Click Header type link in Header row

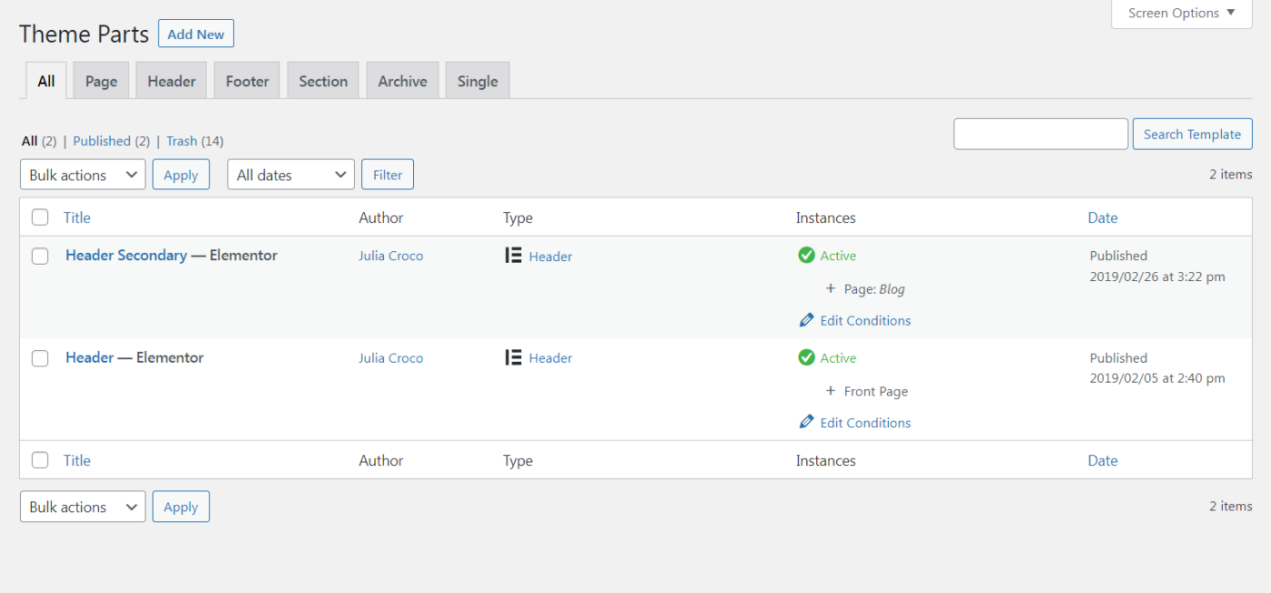coord(550,358)
